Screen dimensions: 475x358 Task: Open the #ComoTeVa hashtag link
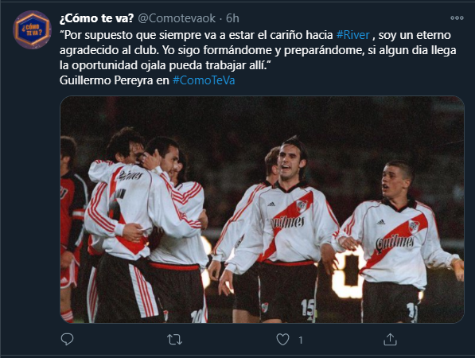(204, 80)
